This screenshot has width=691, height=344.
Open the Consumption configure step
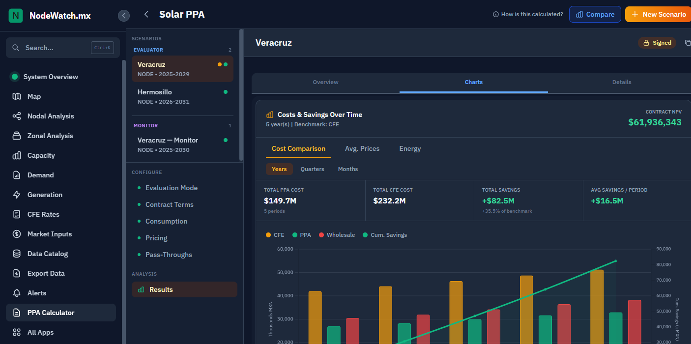click(166, 221)
